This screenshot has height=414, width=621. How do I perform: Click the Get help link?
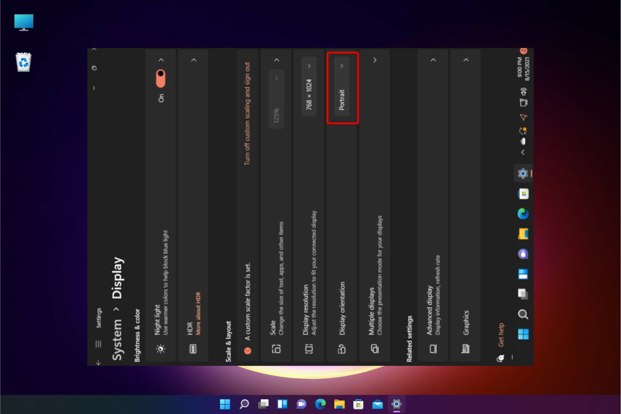(501, 334)
